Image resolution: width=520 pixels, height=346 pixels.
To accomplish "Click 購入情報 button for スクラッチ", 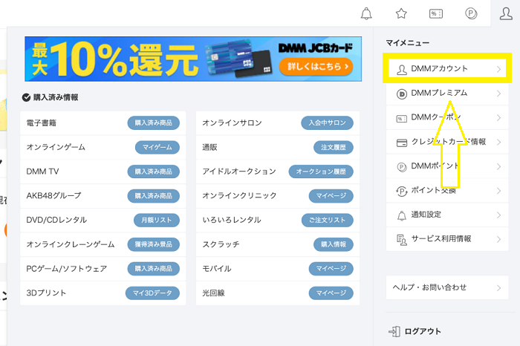I will pos(334,244).
